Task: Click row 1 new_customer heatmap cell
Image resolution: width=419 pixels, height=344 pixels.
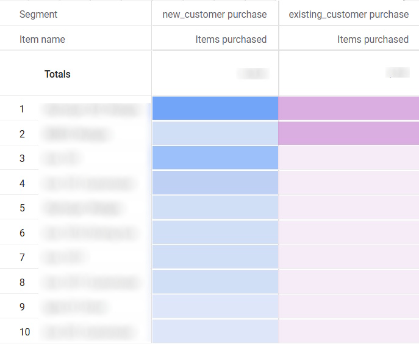Action: pos(215,108)
